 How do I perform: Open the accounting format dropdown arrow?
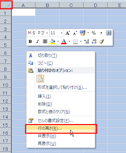[x=88, y=33]
